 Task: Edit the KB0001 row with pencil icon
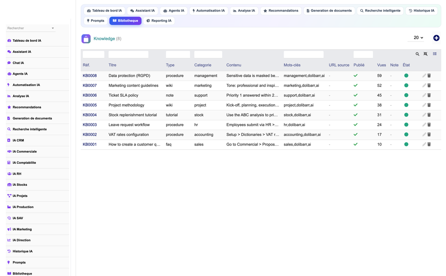(424, 145)
